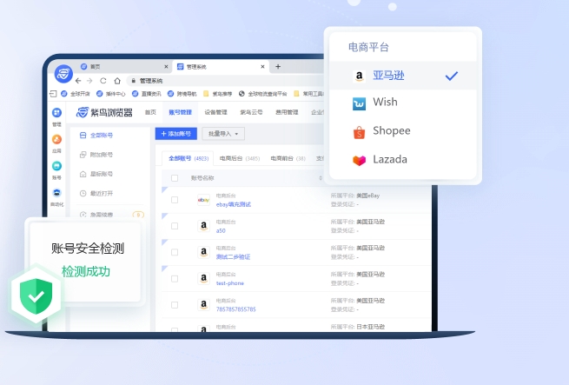Open the 跨境导航 bookmark
Image resolution: width=569 pixels, height=385 pixels.
182,94
